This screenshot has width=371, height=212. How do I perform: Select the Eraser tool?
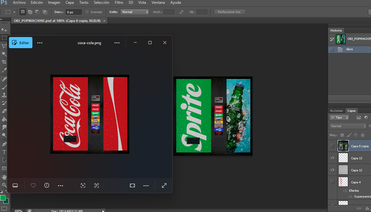4,111
